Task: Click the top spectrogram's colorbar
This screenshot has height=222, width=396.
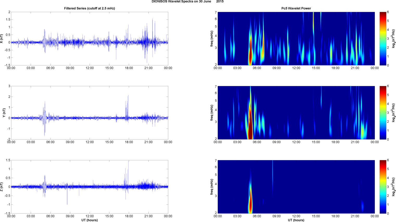Action: [x=383, y=38]
